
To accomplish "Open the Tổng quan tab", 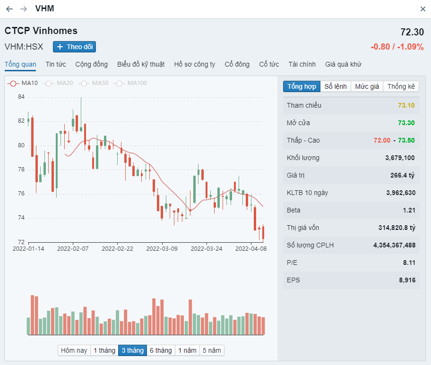I will point(20,64).
